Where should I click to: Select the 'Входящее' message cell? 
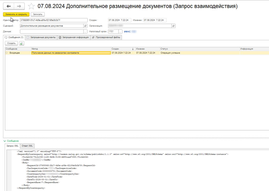coord(18,53)
